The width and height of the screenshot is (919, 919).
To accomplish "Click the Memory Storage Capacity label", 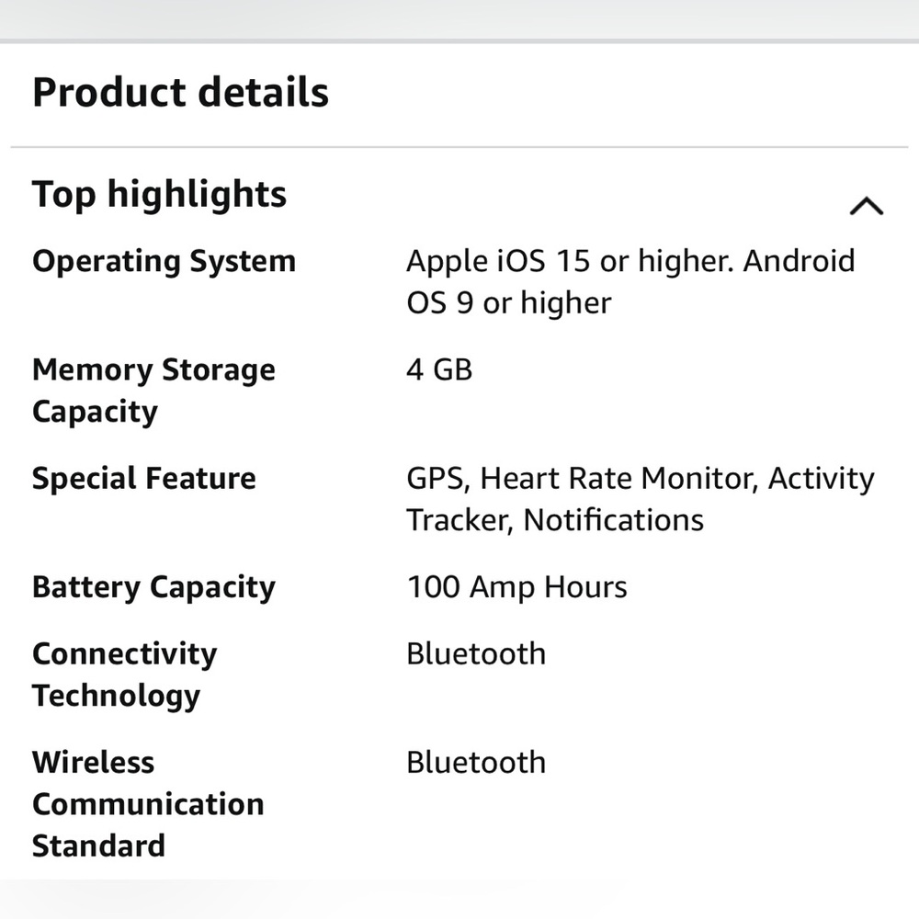I will click(153, 391).
